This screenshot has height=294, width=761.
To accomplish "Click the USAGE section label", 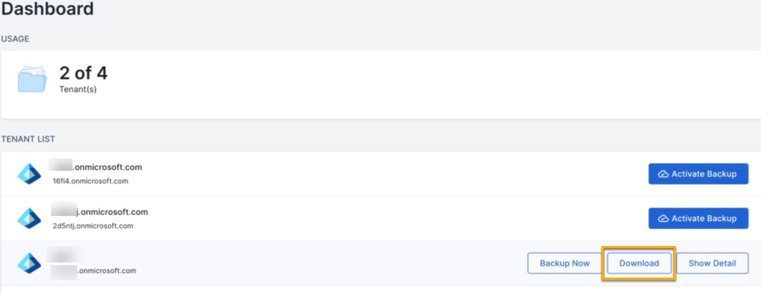I will point(15,39).
